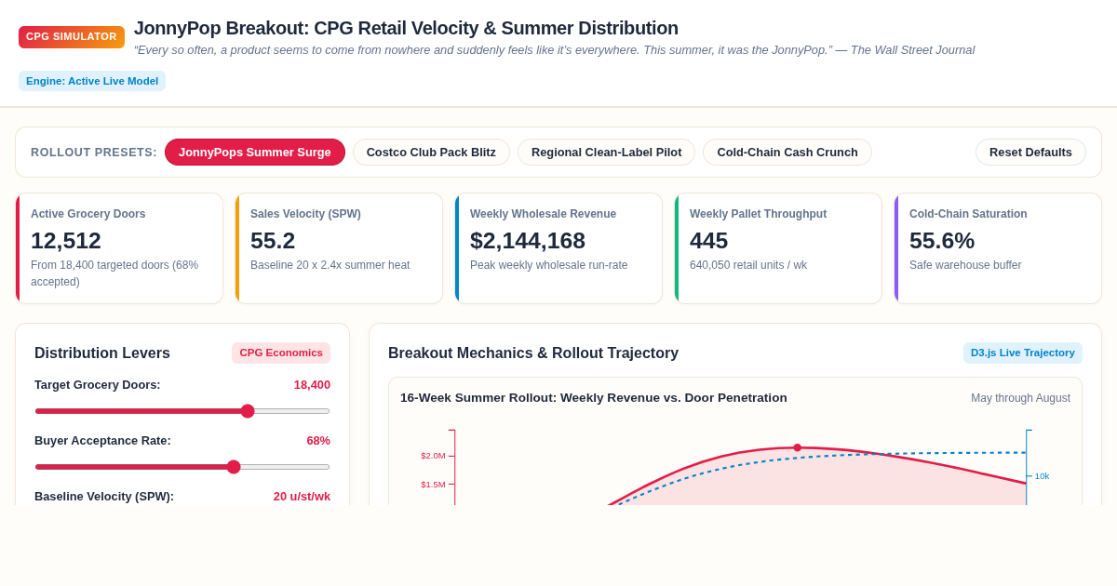
Task: Click the CPG SIMULATOR badge
Action: [72, 37]
